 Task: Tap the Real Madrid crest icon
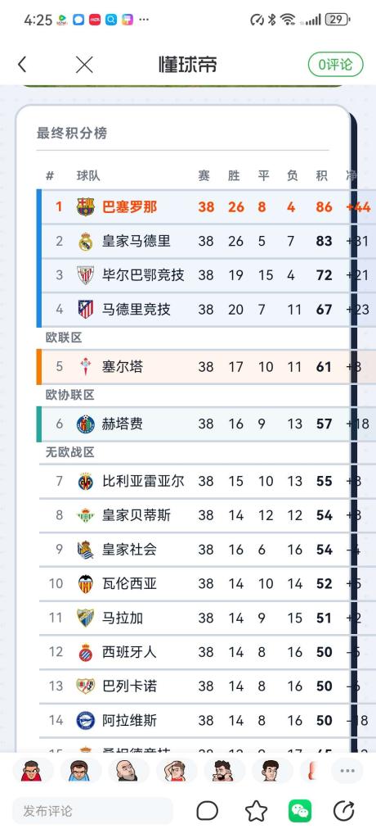click(86, 241)
